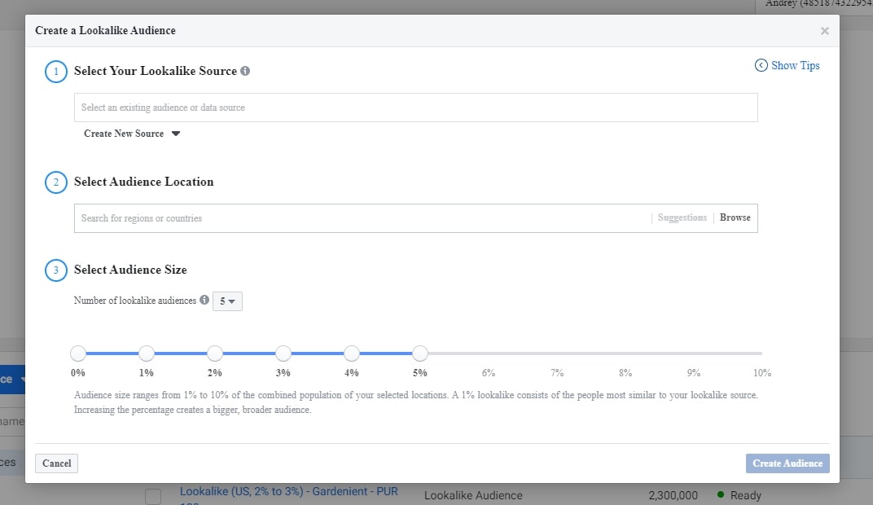Image resolution: width=873 pixels, height=505 pixels.
Task: Select the 5% slider handle
Action: tap(420, 353)
